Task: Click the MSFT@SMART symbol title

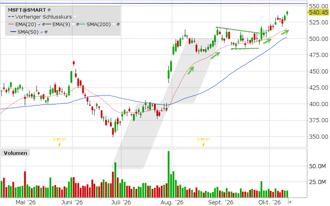Action: [x=27, y=10]
